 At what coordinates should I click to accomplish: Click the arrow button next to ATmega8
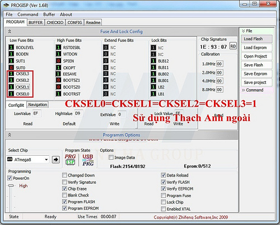click(56, 160)
